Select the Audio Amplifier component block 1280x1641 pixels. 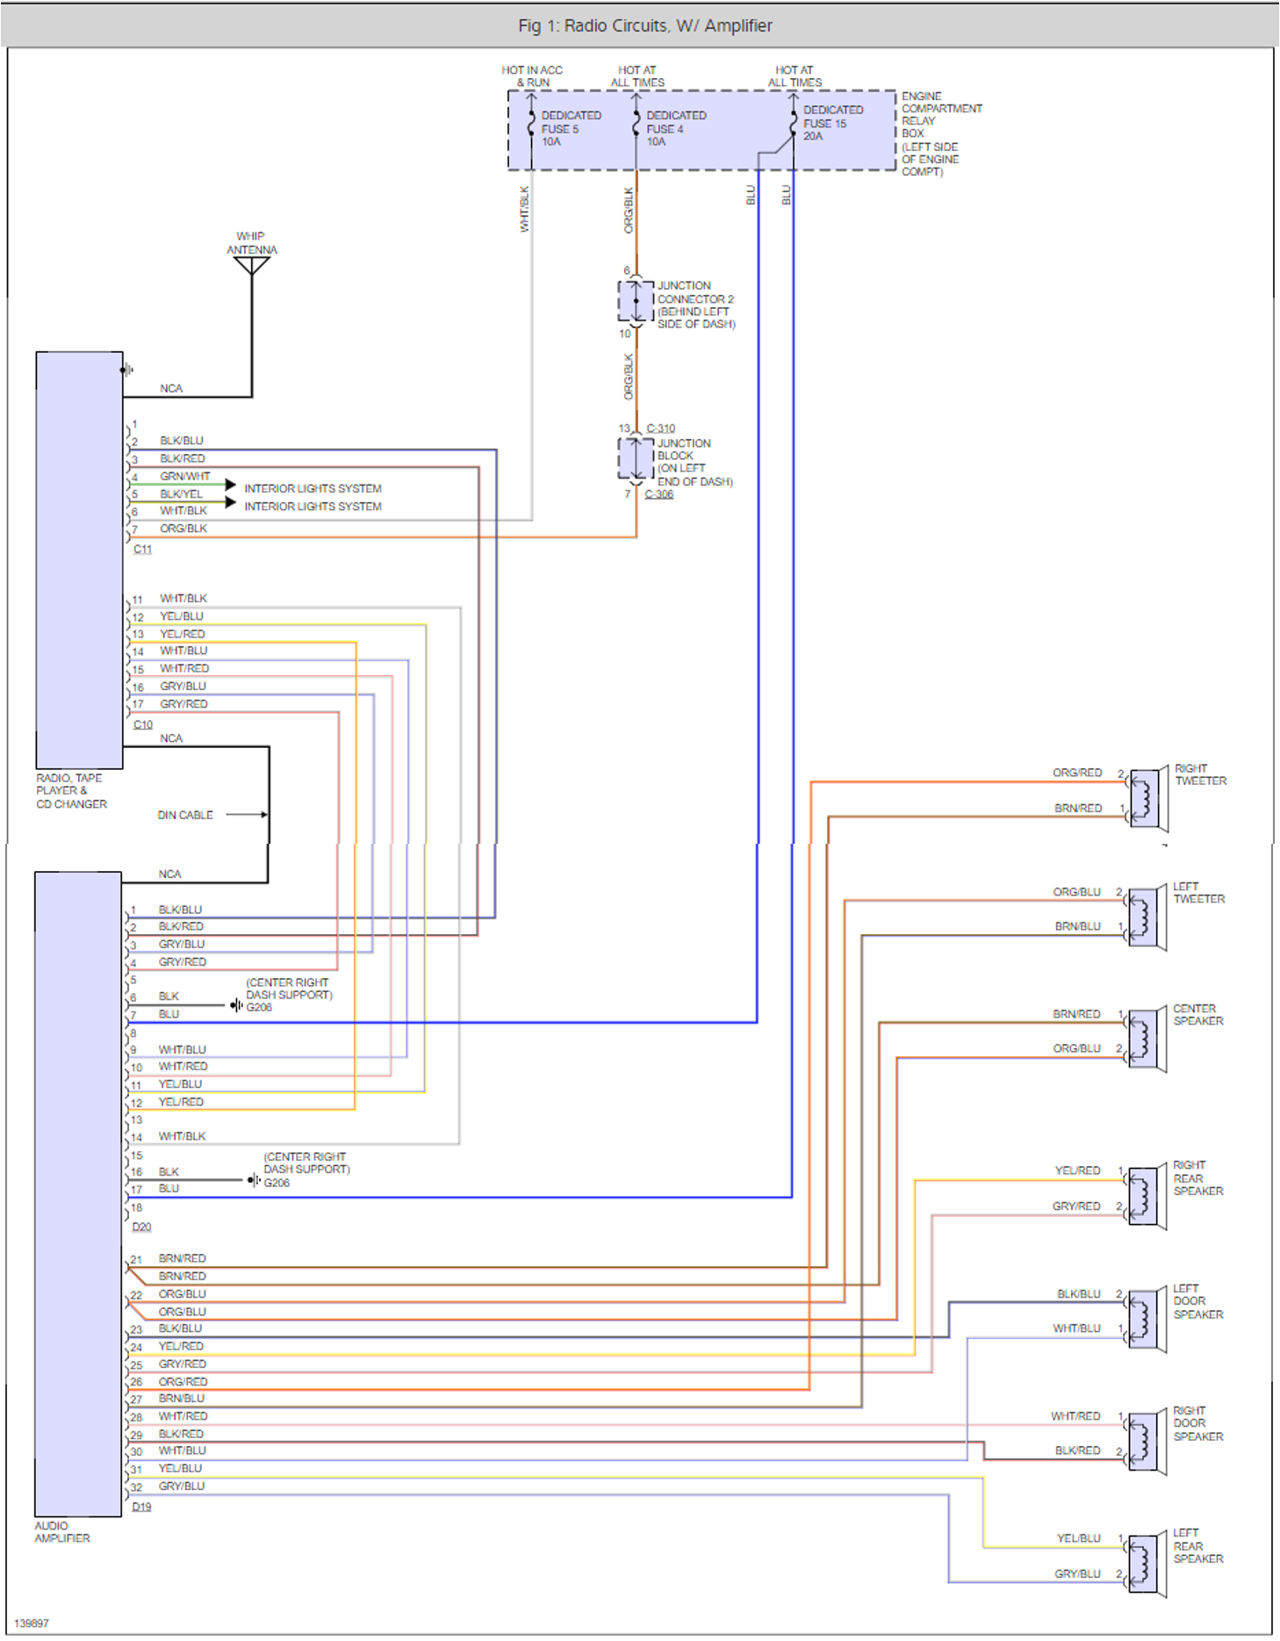pyautogui.click(x=78, y=1193)
